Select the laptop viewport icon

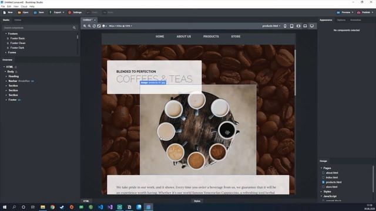(305, 26)
